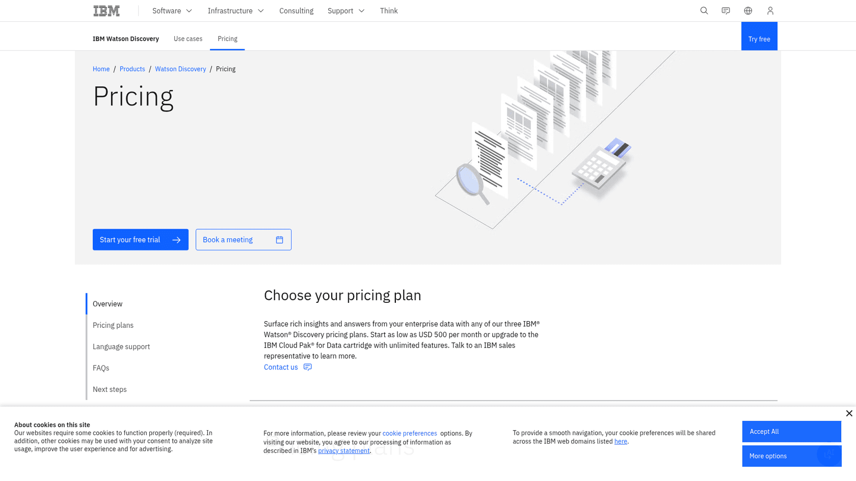The height and width of the screenshot is (481, 856).
Task: Expand the Support menu
Action: (346, 11)
